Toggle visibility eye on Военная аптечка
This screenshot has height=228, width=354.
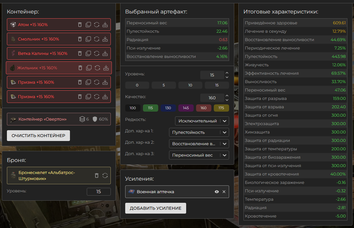click(217, 192)
